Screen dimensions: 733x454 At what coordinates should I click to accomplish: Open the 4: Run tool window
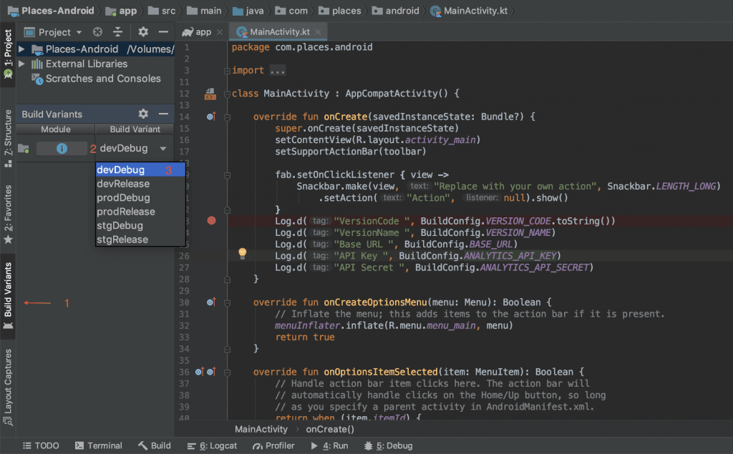pos(329,445)
